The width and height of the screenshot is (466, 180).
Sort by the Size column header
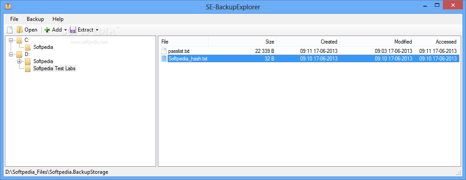[x=243, y=42]
